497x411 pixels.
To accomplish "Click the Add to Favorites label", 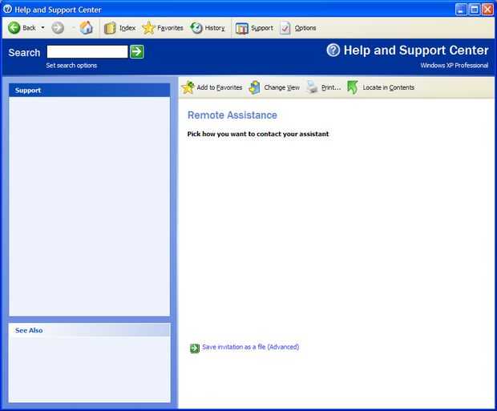I will coord(220,87).
